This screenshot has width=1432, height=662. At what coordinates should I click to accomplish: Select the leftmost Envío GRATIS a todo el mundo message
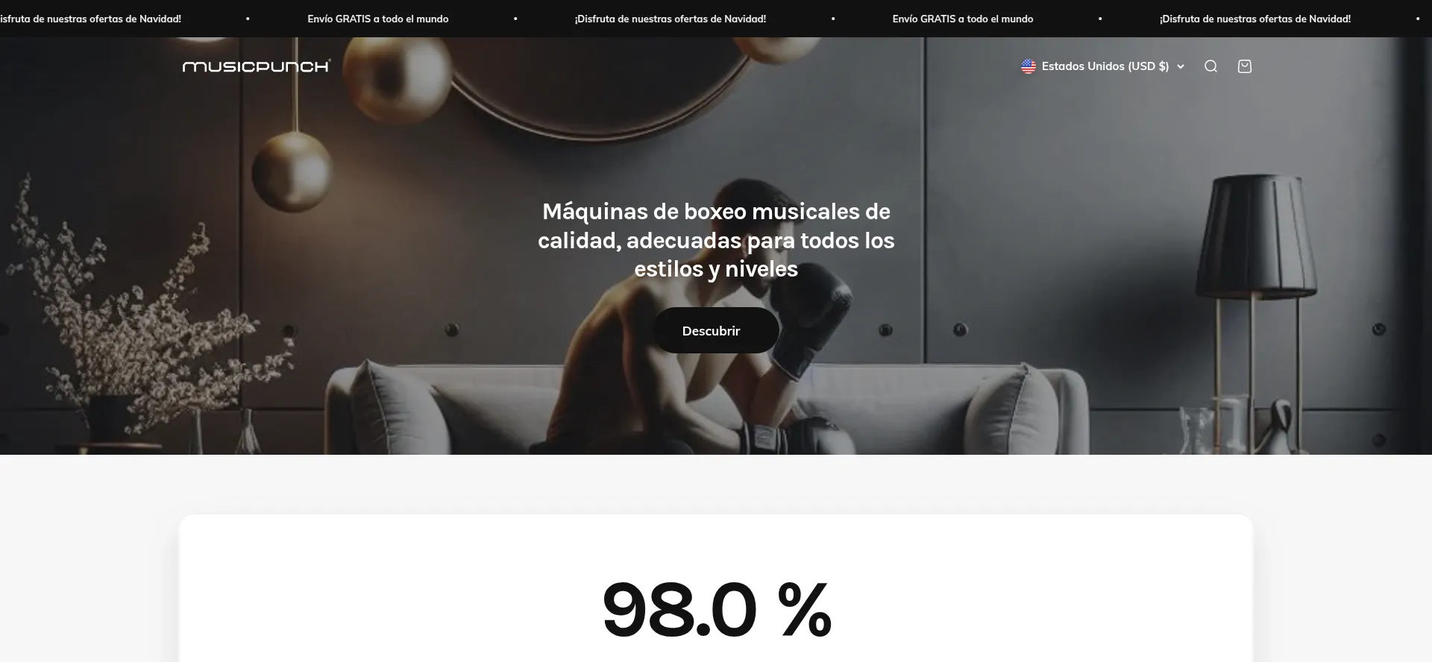pyautogui.click(x=378, y=19)
